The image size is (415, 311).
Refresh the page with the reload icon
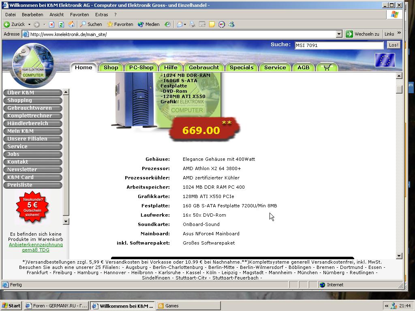[x=61, y=24]
